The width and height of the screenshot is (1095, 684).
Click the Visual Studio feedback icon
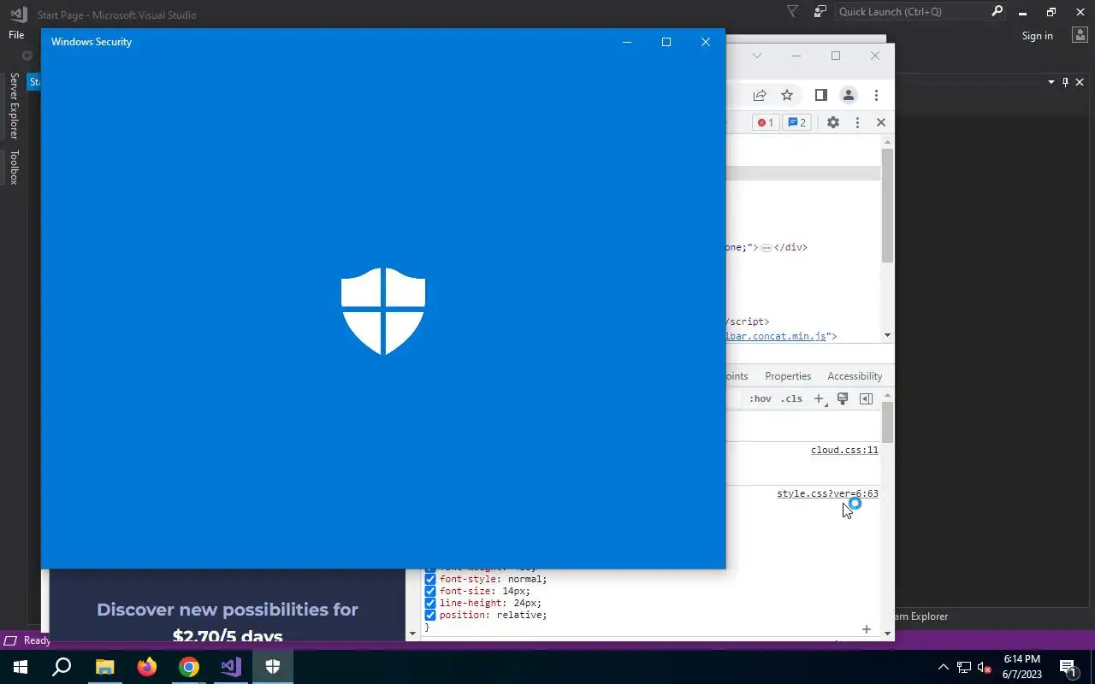(820, 12)
